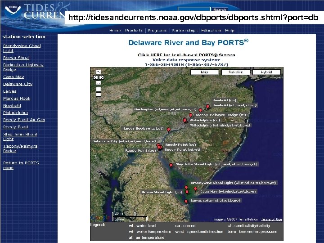Open the Programs menu item
Viewport: 324px width, 243px height.
[x=157, y=31]
